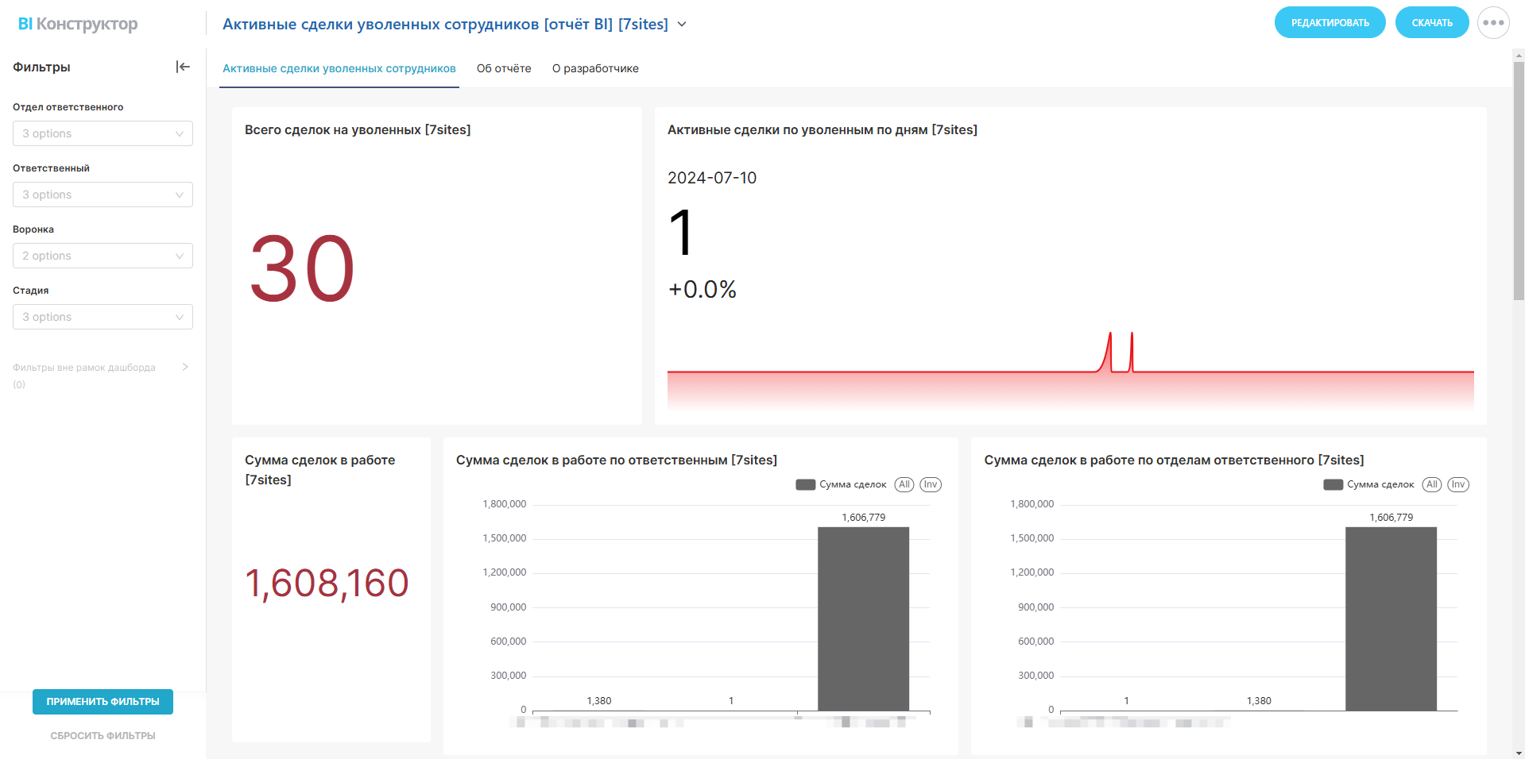Collapse the Фильтры sidebar panel
The image size is (1525, 759).
click(183, 67)
